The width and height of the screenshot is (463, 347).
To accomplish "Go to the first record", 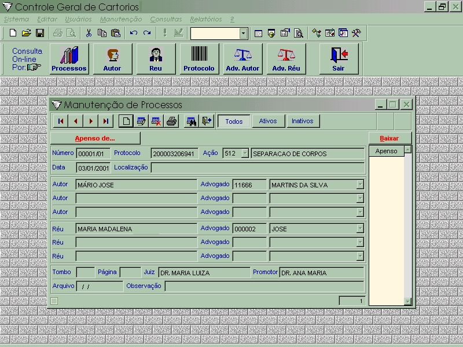I will (61, 121).
